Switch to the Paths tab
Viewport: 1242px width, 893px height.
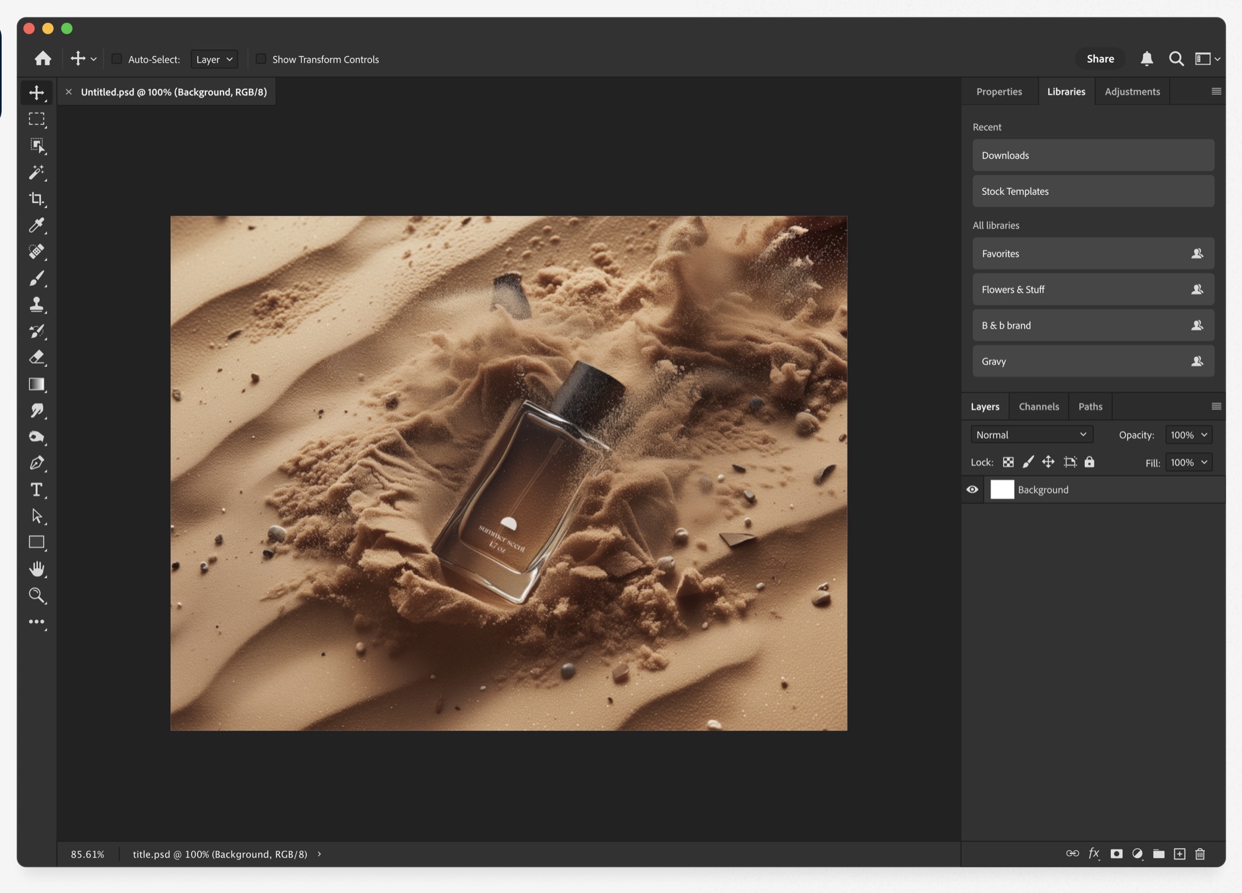(1090, 406)
